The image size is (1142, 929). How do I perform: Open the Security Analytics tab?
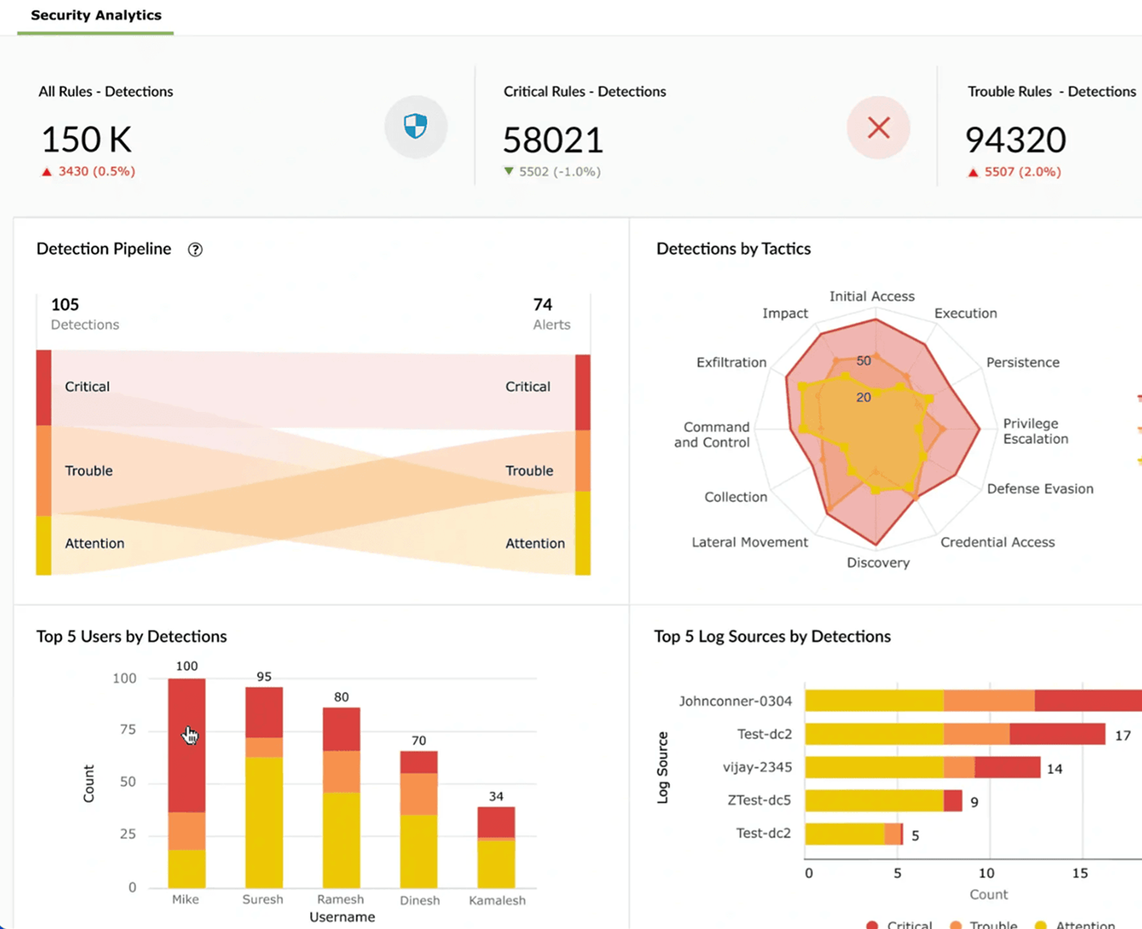coord(95,16)
